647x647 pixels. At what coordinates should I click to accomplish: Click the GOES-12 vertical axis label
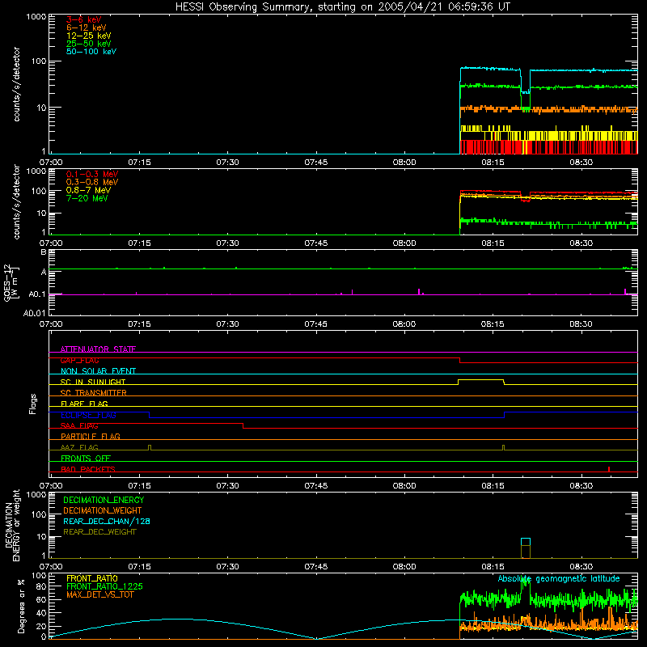11,283
